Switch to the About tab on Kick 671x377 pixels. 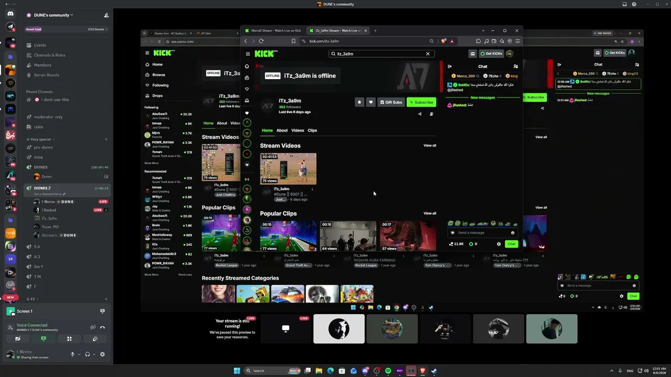pos(282,130)
